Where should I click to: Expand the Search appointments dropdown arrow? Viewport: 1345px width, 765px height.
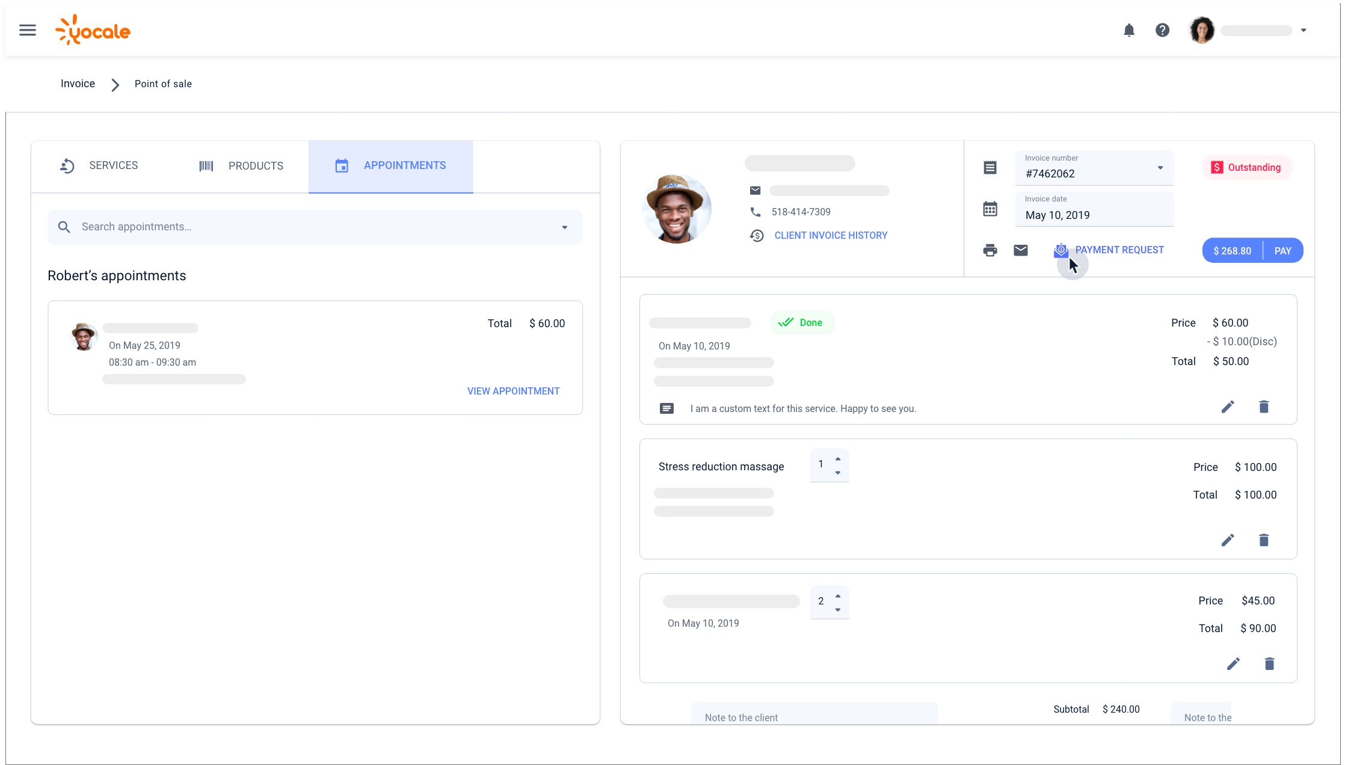(x=564, y=227)
